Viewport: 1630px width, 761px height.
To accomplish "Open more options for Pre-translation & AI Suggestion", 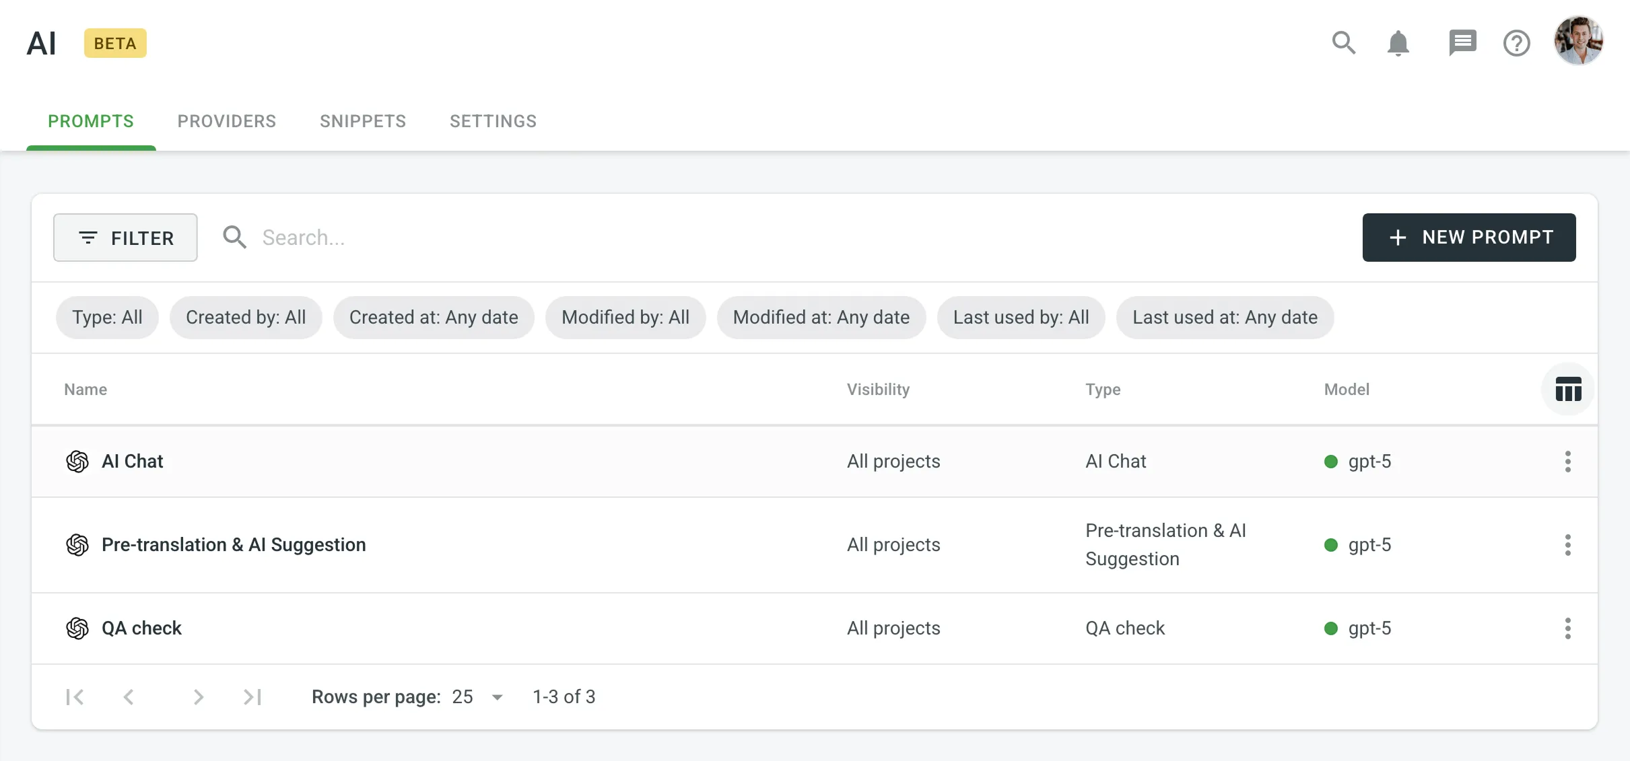I will 1567,545.
